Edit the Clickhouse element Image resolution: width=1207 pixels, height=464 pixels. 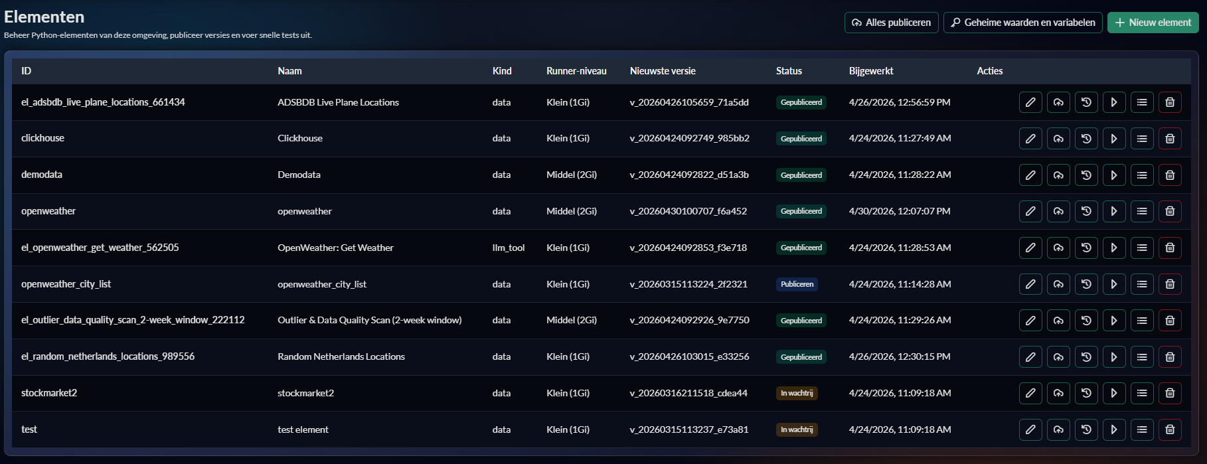[1030, 139]
